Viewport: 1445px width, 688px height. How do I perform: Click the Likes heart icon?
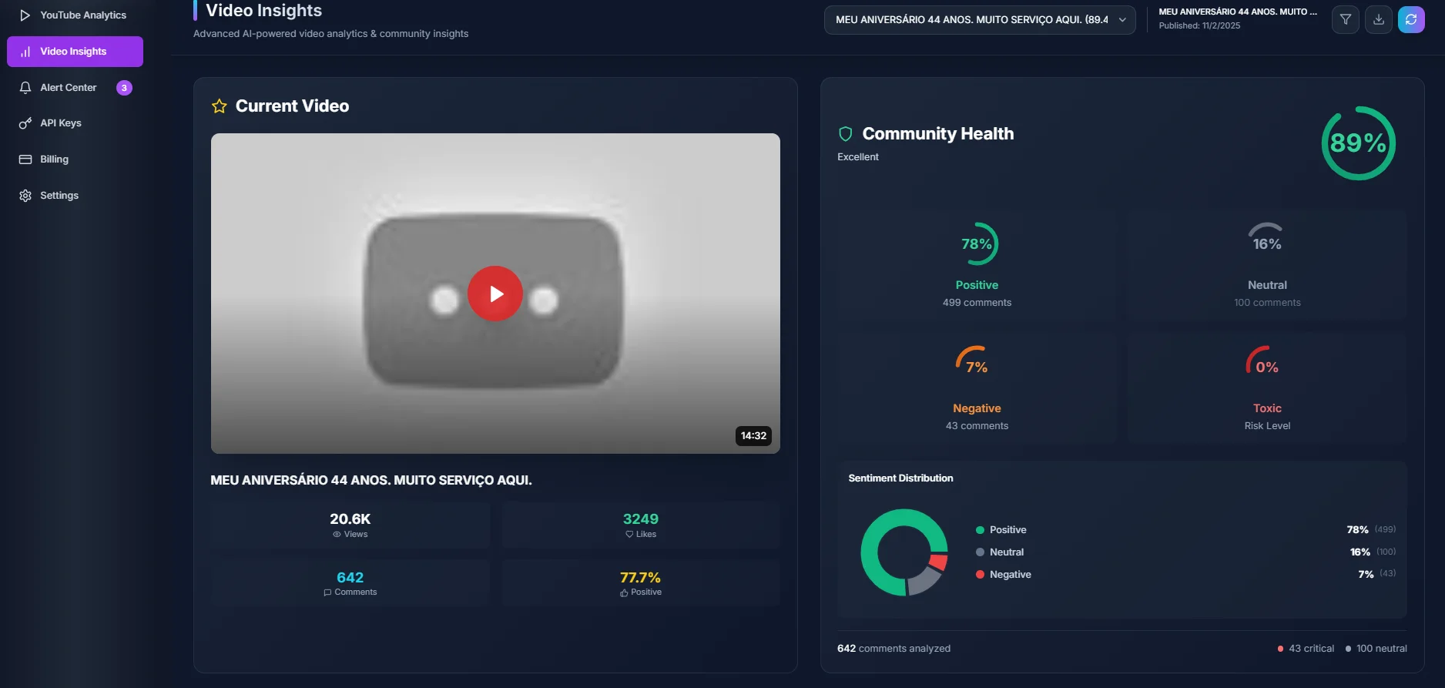[x=629, y=535]
